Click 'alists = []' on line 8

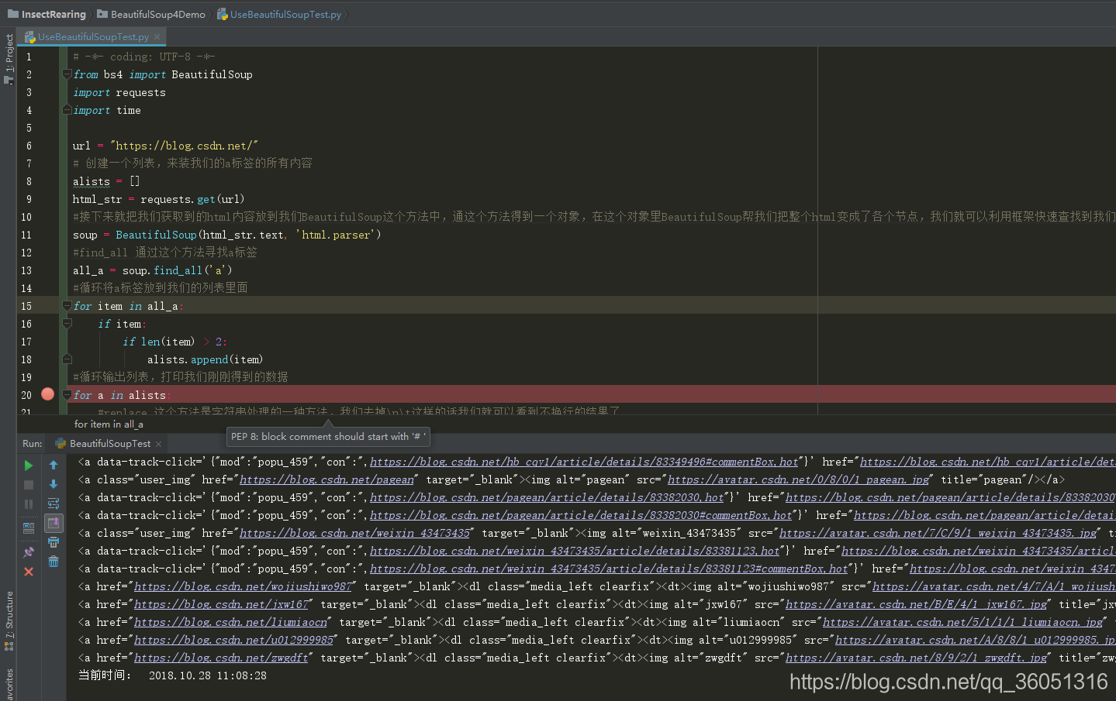coord(106,181)
